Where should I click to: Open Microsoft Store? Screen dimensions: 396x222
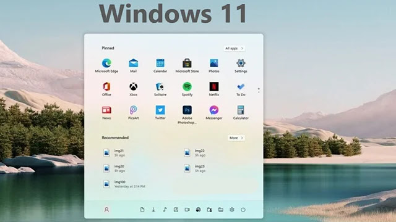187,65
